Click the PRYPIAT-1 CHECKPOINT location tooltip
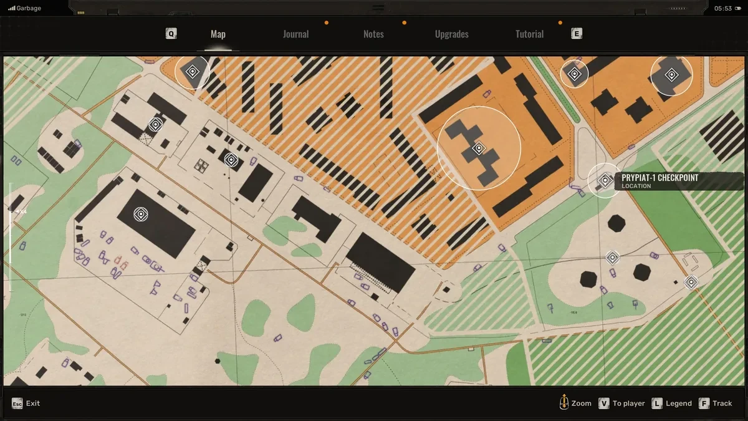Image resolution: width=748 pixels, height=421 pixels. 679,181
